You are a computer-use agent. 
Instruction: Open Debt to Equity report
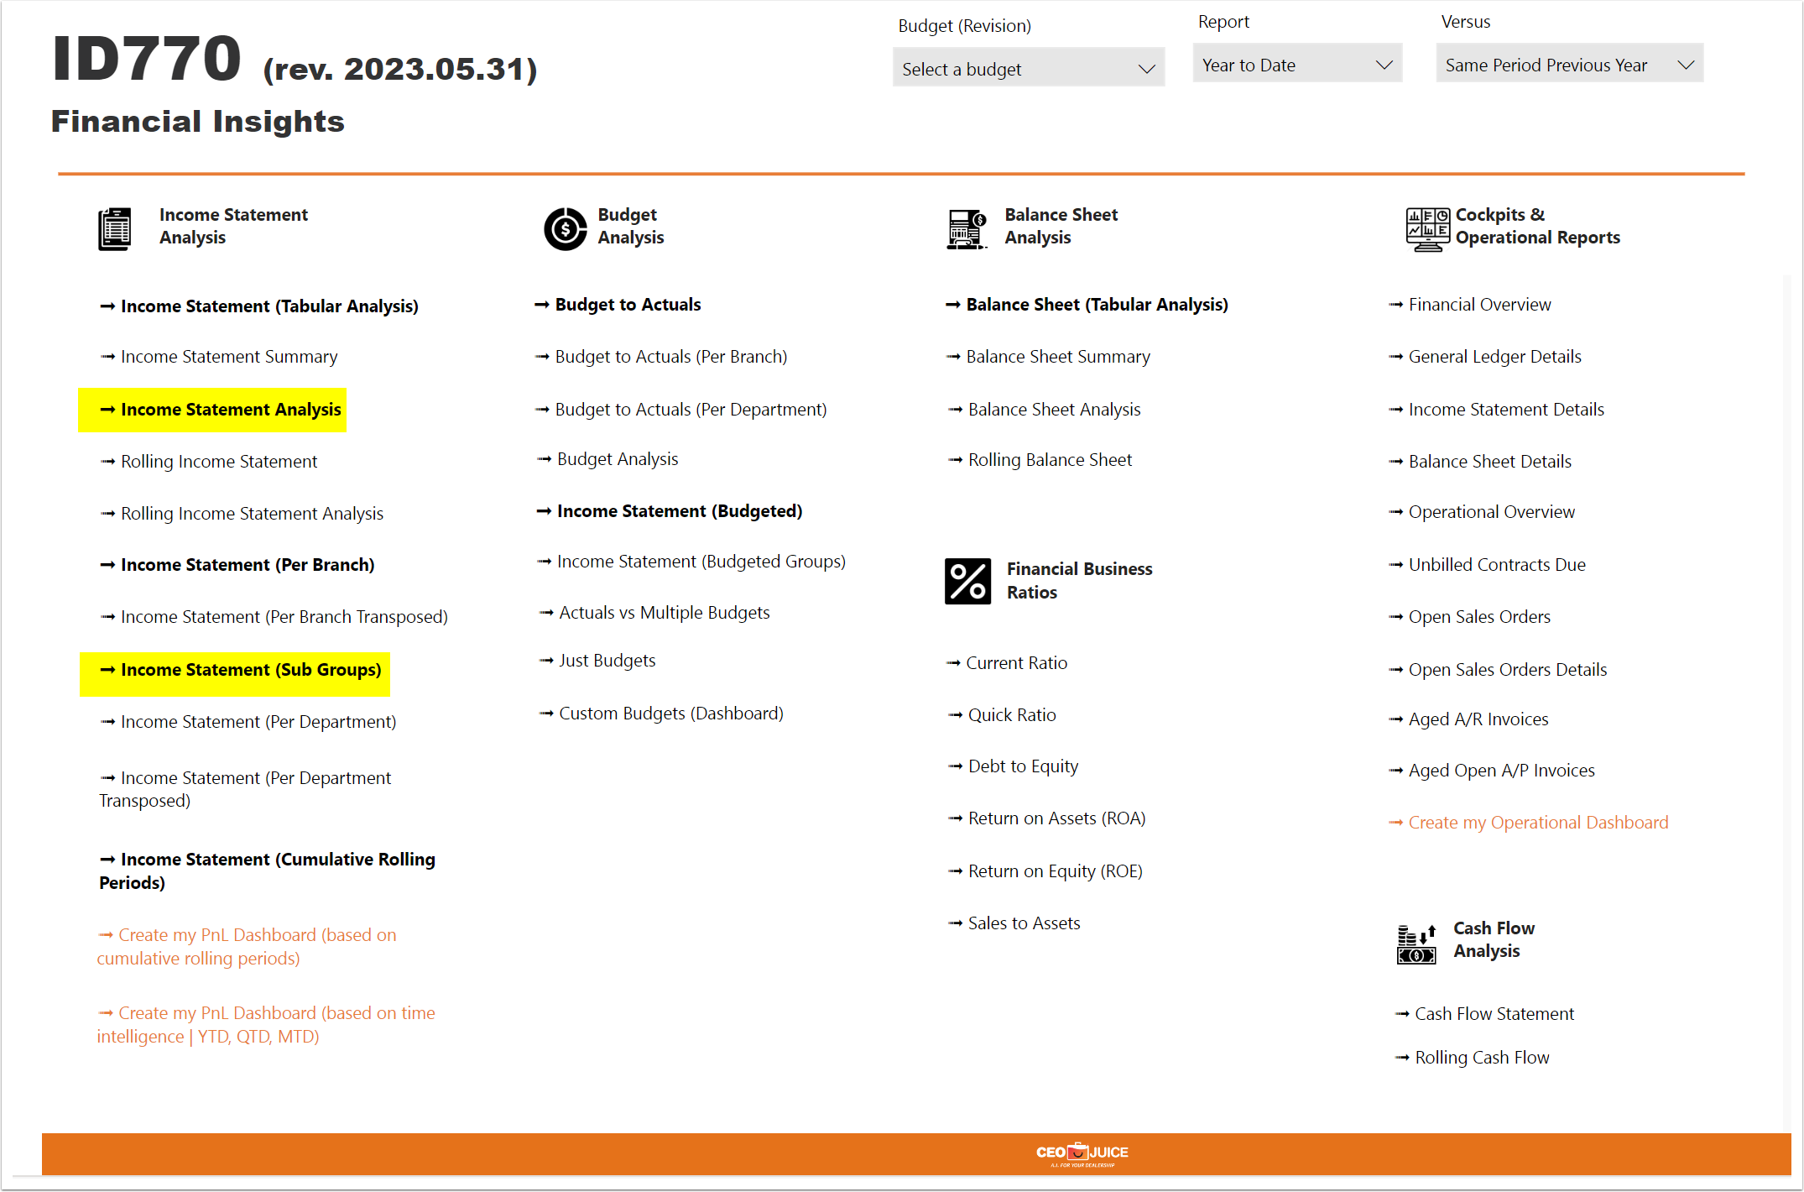tap(1014, 766)
